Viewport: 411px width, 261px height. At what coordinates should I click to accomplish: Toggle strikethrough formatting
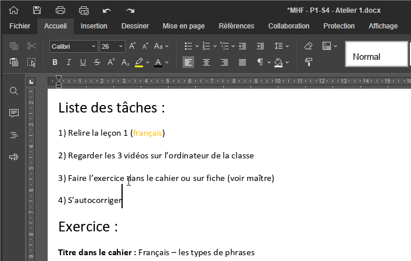click(97, 62)
